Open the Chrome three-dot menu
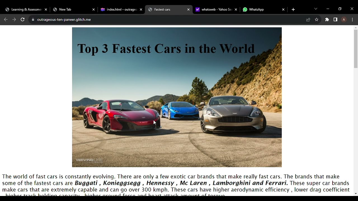358x201 pixels. click(x=352, y=20)
